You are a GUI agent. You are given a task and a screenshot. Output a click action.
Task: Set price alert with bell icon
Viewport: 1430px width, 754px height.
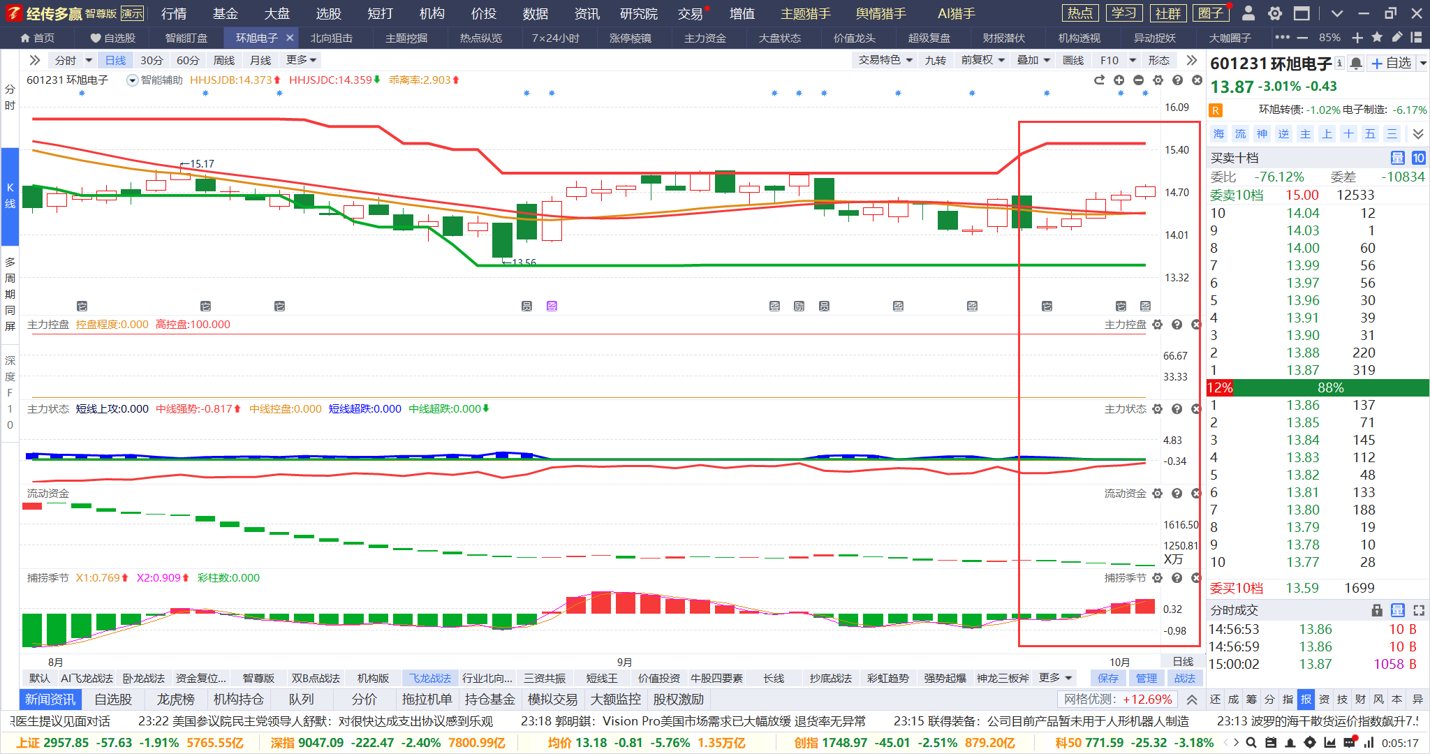tap(1356, 64)
